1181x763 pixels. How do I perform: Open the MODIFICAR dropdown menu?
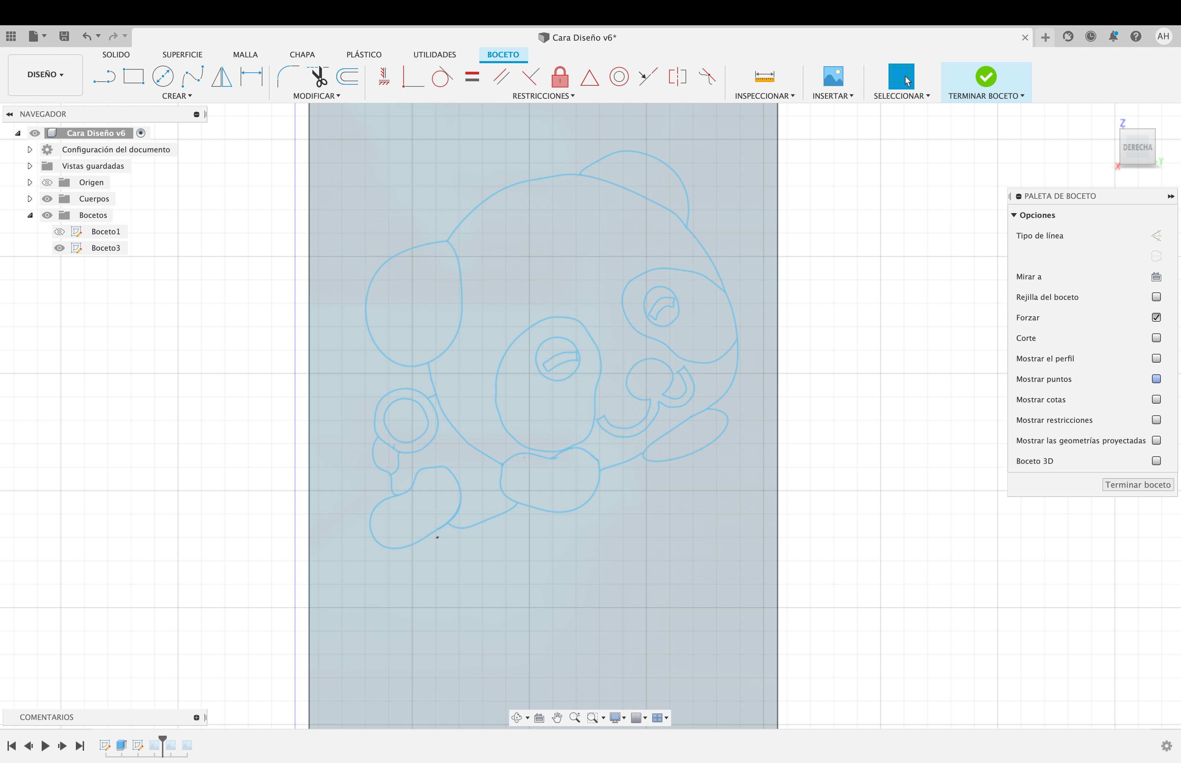pos(317,96)
